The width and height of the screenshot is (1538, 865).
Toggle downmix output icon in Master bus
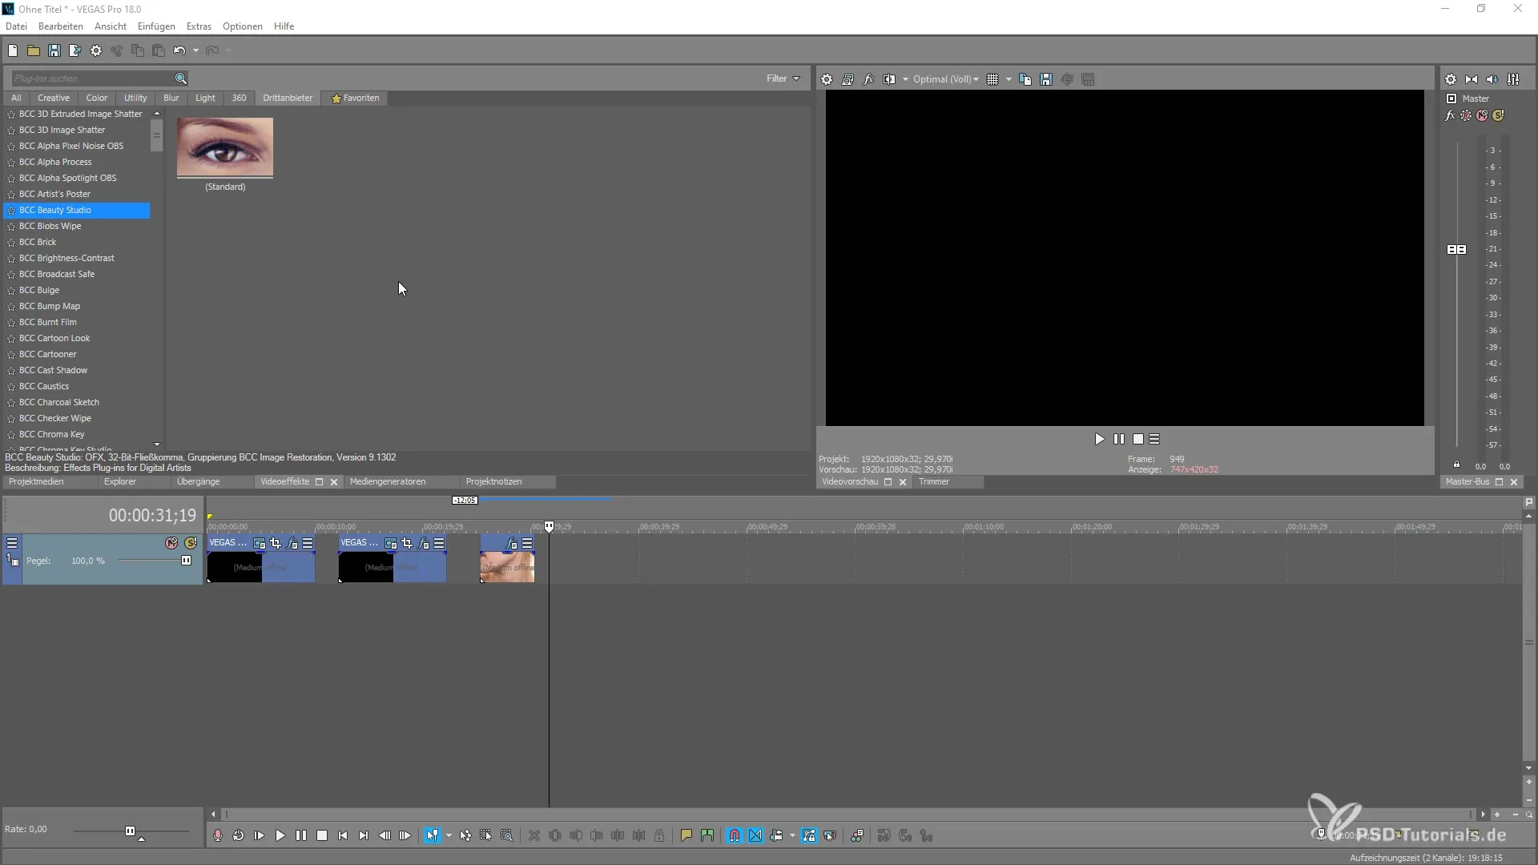pyautogui.click(x=1472, y=79)
